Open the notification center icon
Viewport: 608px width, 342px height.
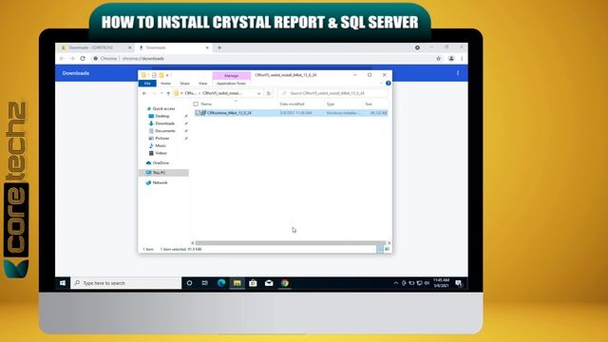click(x=459, y=283)
